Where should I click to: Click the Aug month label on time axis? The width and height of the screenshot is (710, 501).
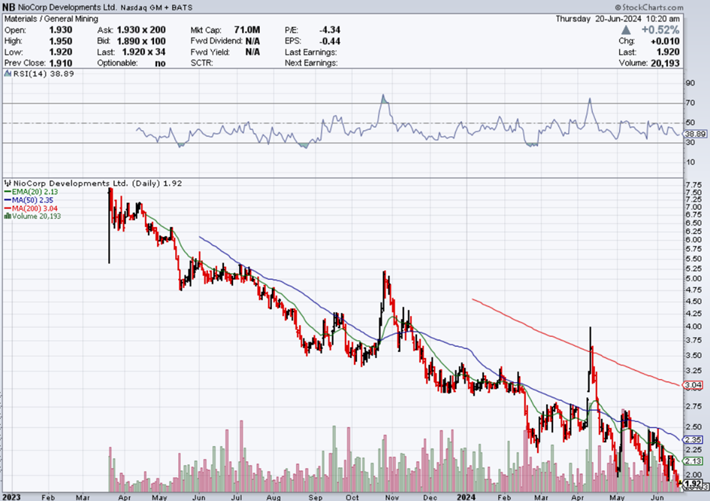[x=273, y=497]
